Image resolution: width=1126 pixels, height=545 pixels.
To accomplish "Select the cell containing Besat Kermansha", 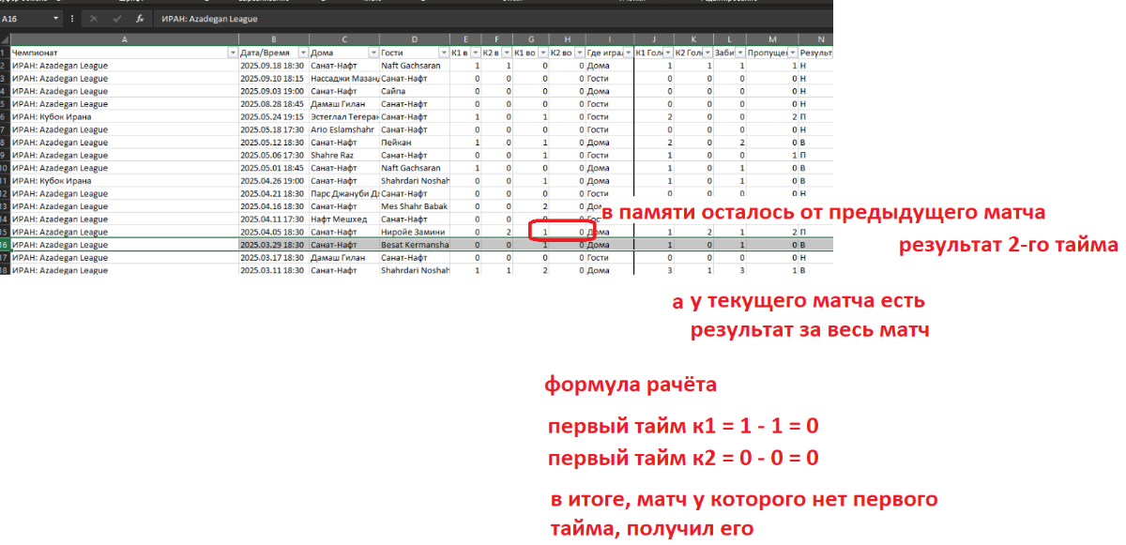I will point(414,245).
